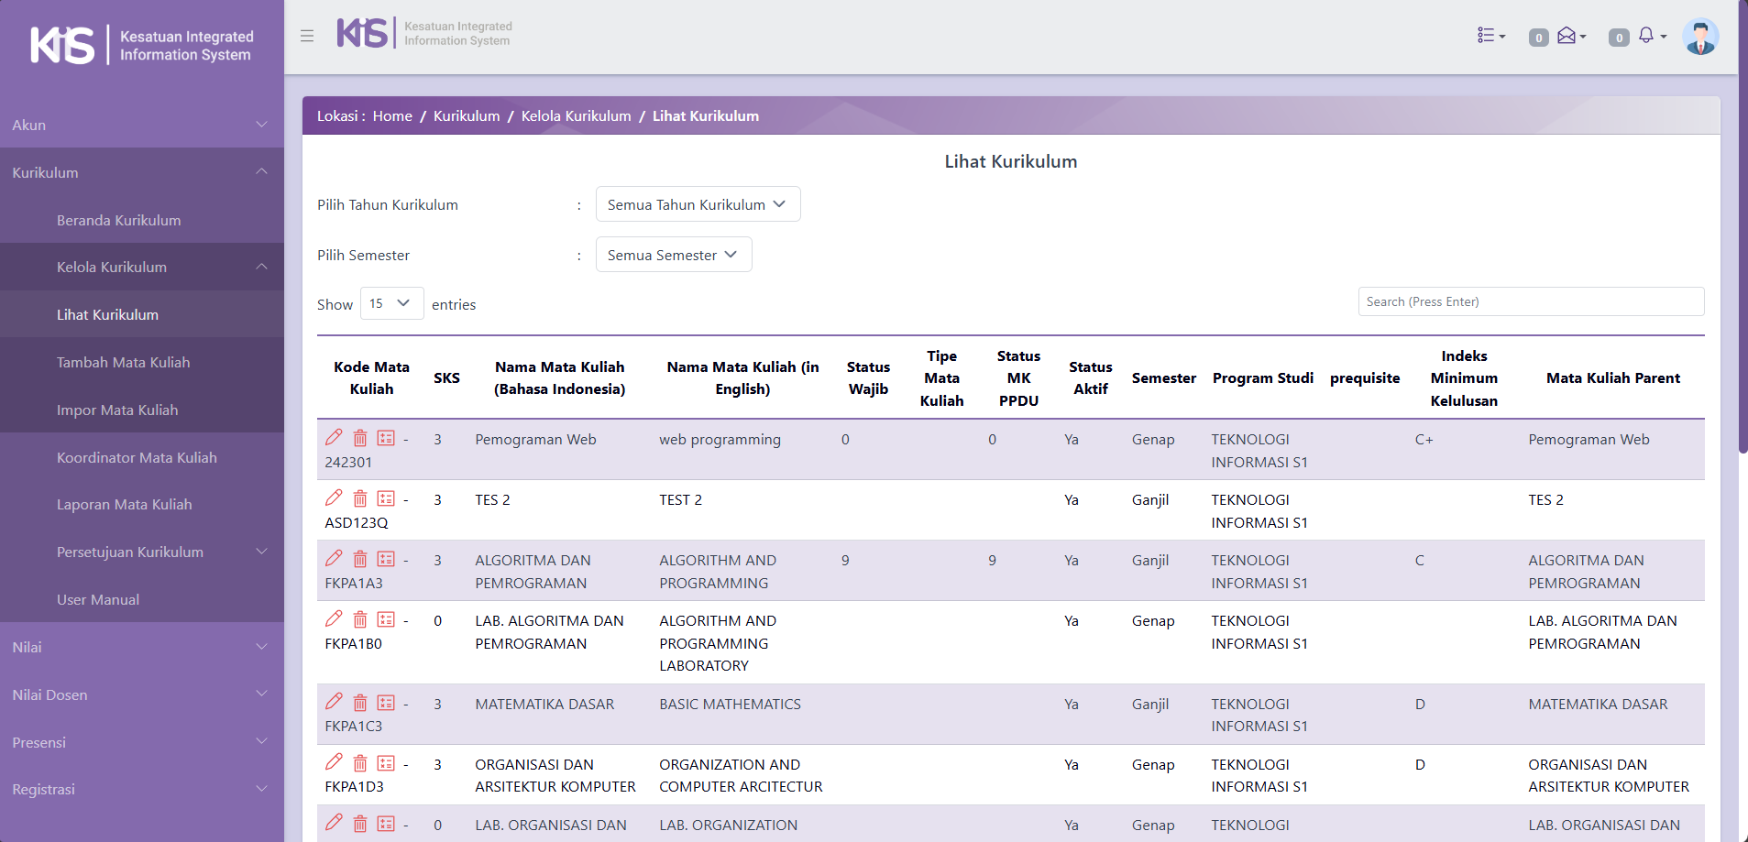
Task: Open the bell notifications icon
Action: point(1649,36)
